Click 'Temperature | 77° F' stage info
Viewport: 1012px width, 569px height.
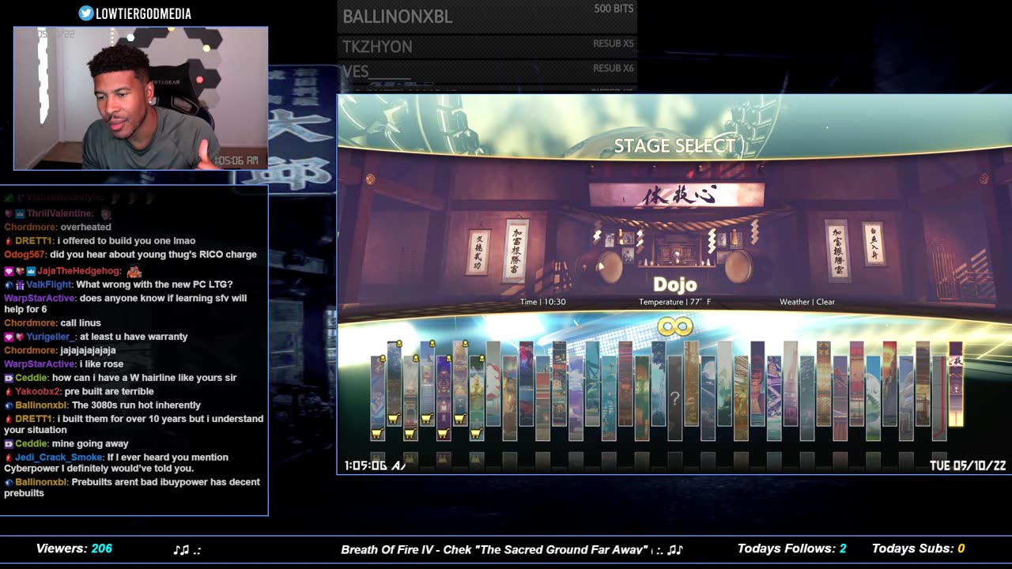[x=674, y=302]
